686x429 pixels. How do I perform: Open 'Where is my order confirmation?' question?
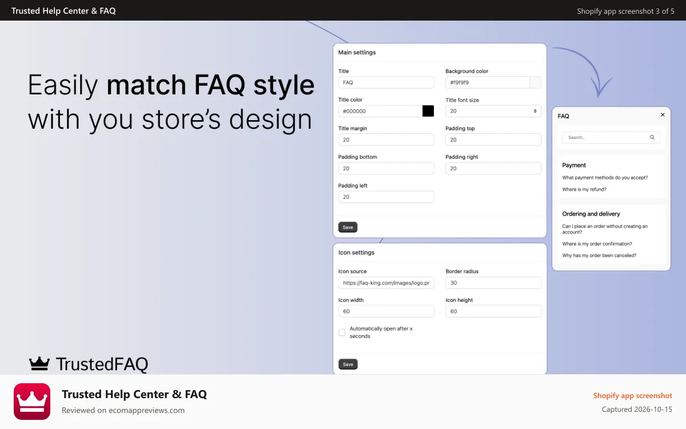[597, 244]
